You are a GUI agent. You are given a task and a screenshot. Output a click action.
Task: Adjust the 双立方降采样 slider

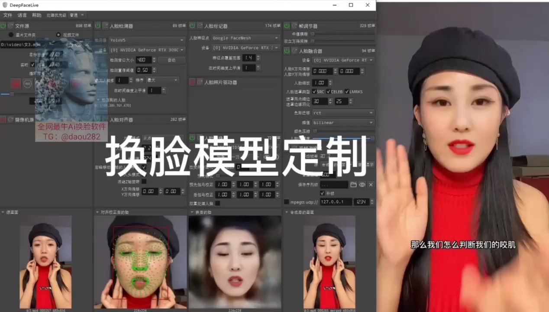pyautogui.click(x=342, y=41)
